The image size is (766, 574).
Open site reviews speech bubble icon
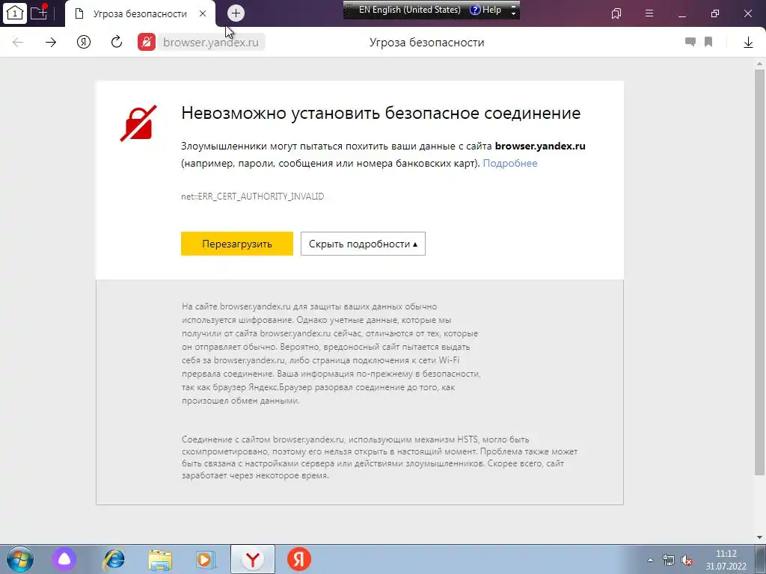[690, 42]
